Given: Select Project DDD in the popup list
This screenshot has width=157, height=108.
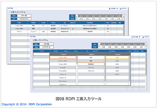Looking at the screenshot, I should pyautogui.click(x=63, y=64).
